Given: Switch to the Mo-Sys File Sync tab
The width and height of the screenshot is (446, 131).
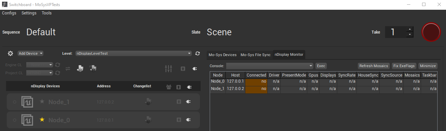Looking at the screenshot, I should point(255,55).
